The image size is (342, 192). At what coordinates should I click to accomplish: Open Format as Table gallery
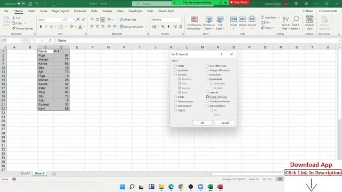coord(209,23)
